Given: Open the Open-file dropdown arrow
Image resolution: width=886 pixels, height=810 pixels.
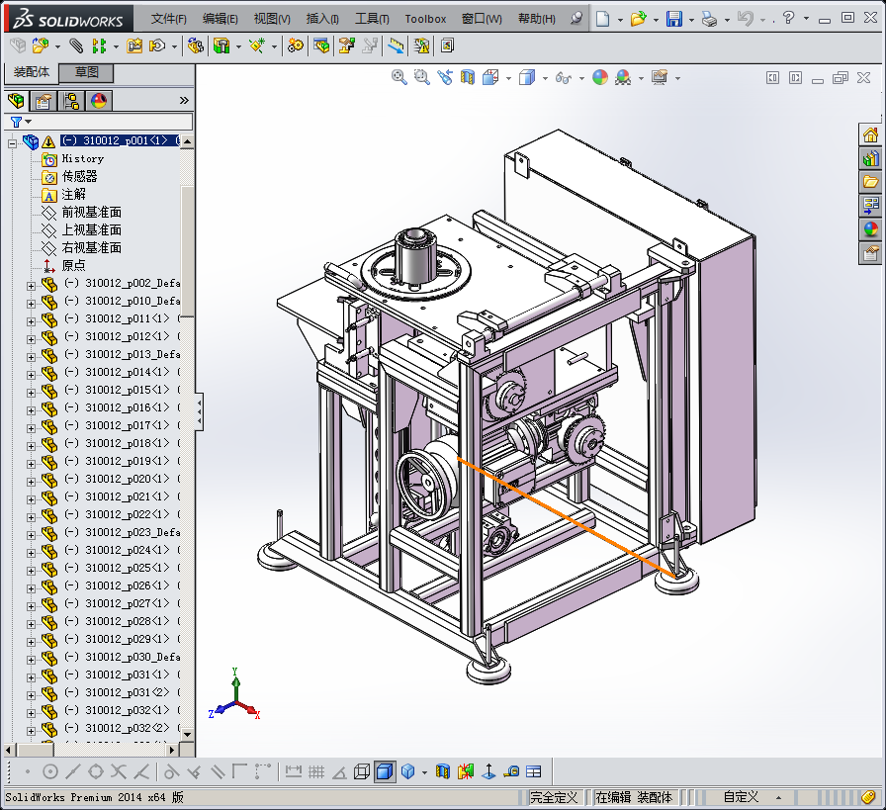Looking at the screenshot, I should point(656,20).
